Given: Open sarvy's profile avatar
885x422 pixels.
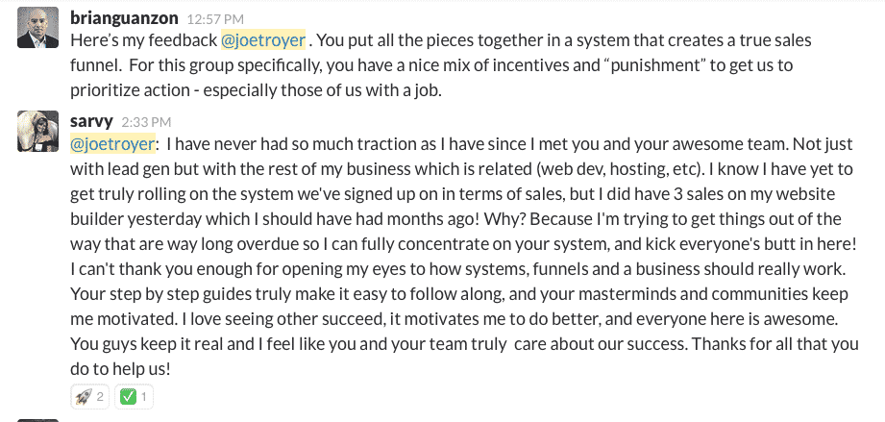Looking at the screenshot, I should tap(37, 131).
